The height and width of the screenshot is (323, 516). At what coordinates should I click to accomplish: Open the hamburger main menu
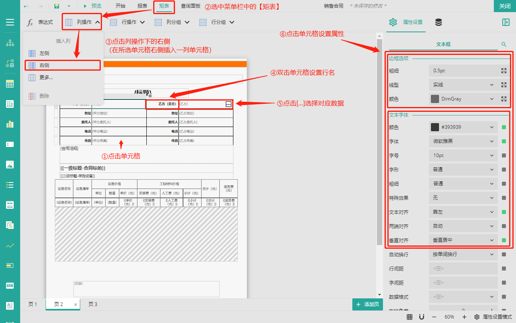10,22
